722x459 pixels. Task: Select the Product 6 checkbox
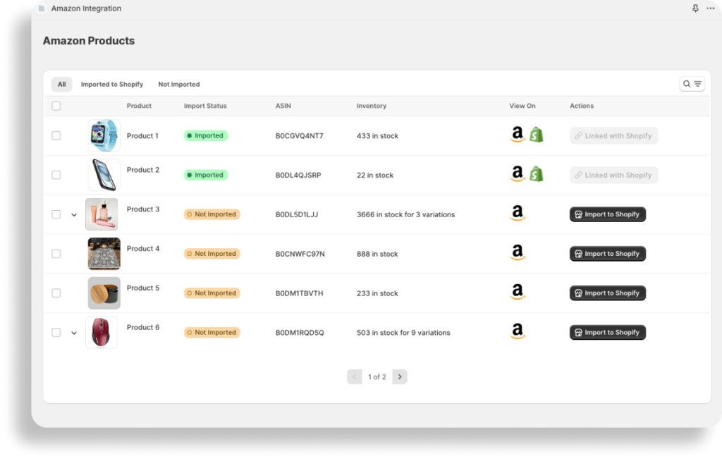tap(56, 332)
